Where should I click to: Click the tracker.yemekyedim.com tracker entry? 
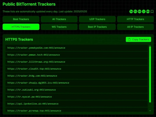pyautogui.click(x=77, y=48)
